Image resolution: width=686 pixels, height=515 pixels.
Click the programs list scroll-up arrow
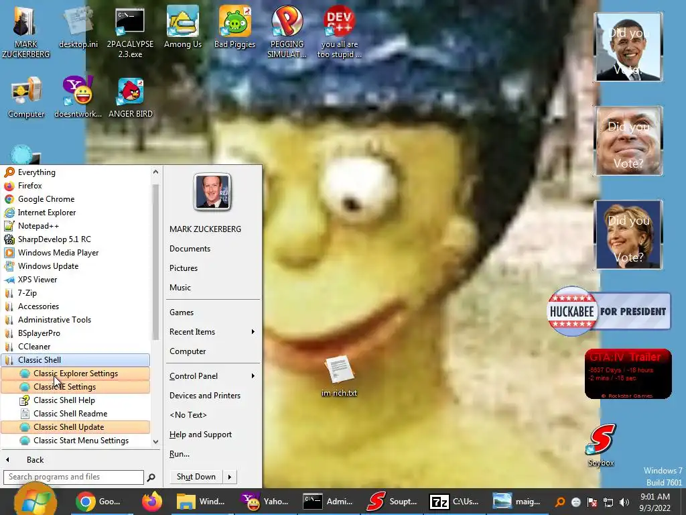155,172
